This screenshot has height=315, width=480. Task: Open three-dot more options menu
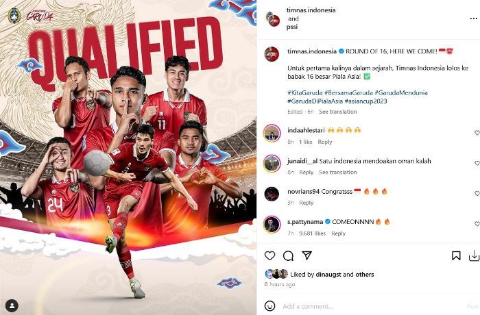point(473,18)
